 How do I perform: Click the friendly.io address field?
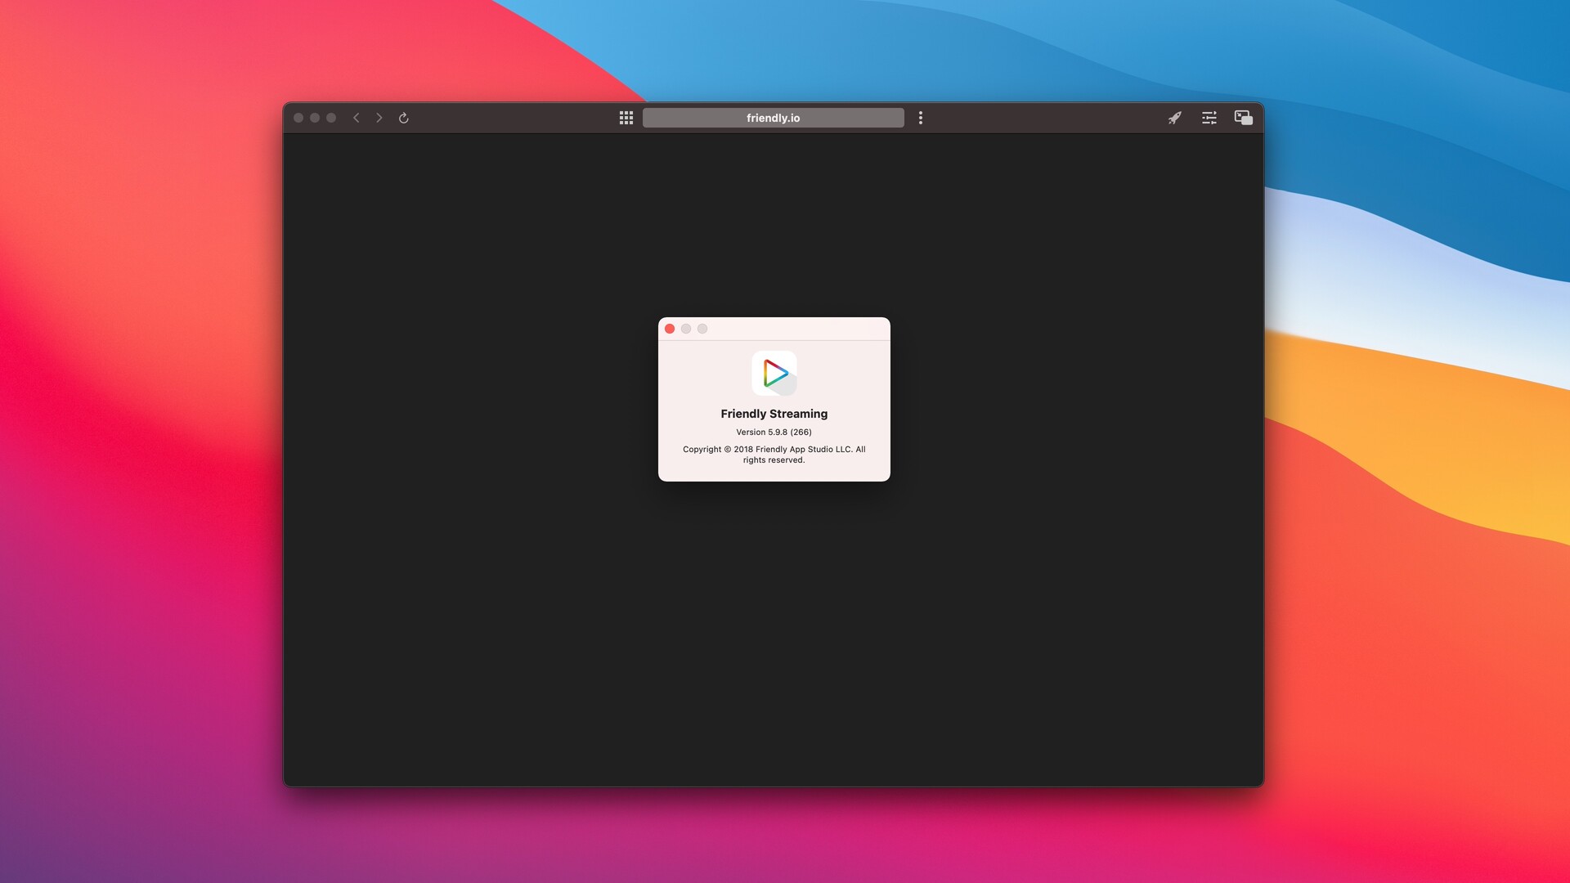[773, 118]
